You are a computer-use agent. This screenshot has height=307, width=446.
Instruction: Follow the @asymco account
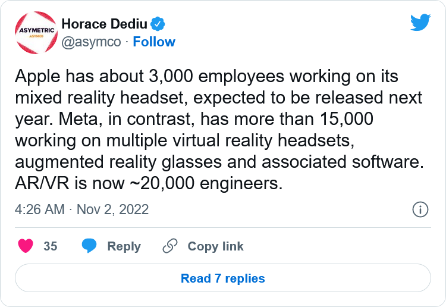click(x=154, y=42)
